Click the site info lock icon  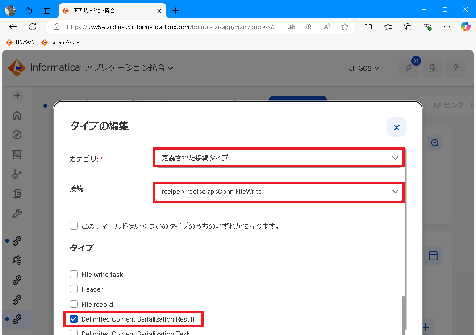(x=57, y=27)
